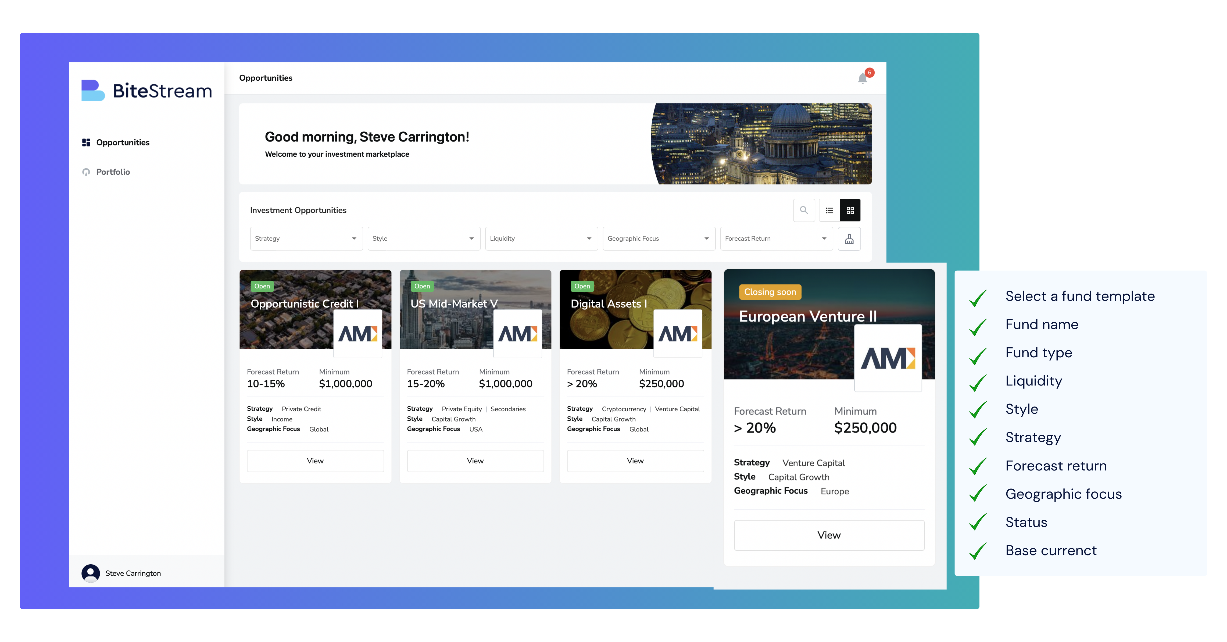Click the Closing soon badge

click(770, 292)
